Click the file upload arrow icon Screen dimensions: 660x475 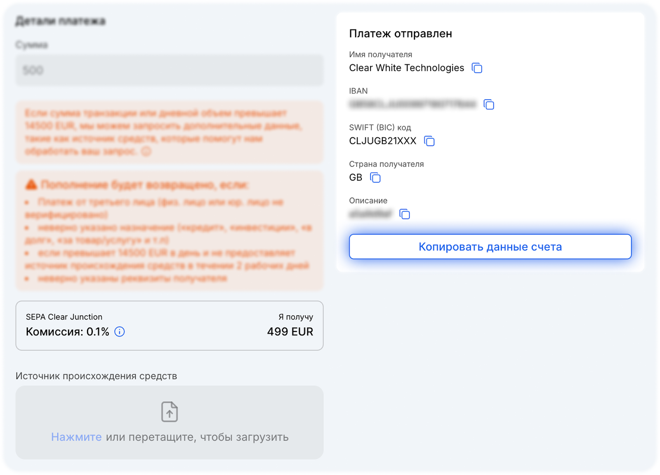pos(170,412)
